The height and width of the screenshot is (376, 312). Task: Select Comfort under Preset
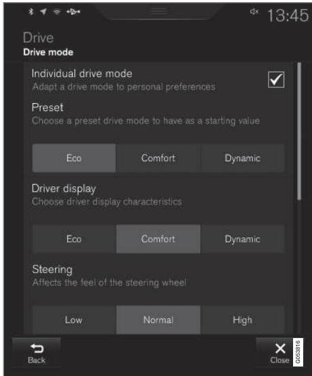158,158
